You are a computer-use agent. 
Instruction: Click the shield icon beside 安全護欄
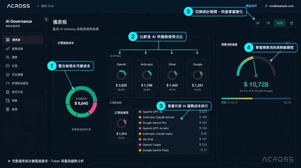[8, 74]
